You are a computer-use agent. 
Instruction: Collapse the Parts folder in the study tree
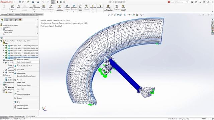click(1, 43)
